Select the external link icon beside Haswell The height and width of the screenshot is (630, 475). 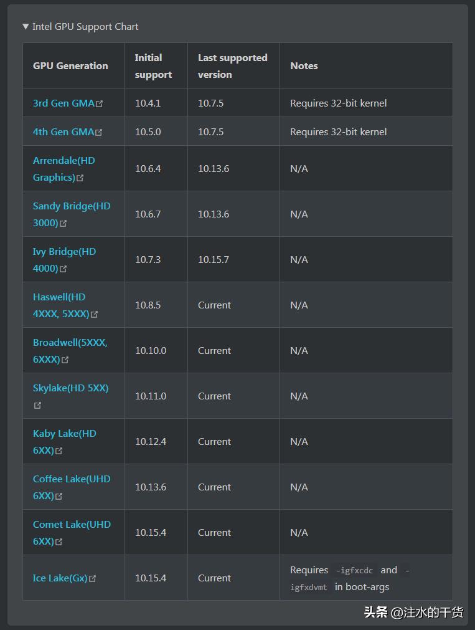95,315
